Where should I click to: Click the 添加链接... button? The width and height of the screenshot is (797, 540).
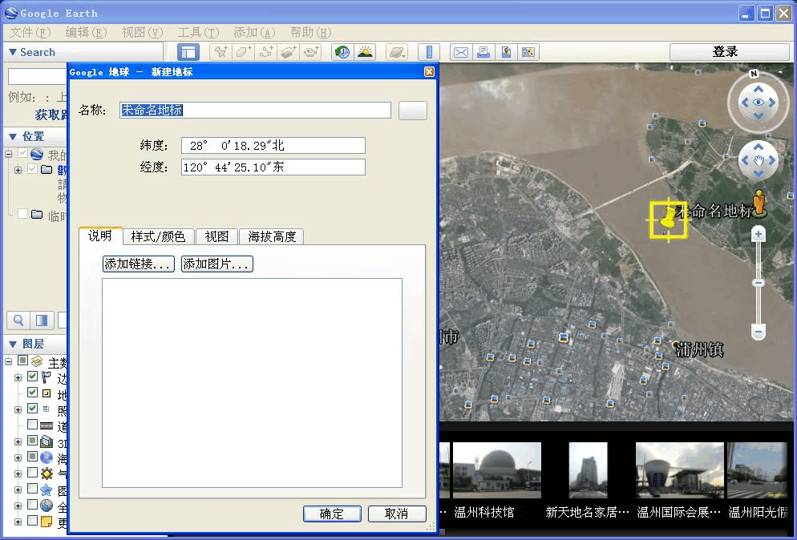(138, 264)
